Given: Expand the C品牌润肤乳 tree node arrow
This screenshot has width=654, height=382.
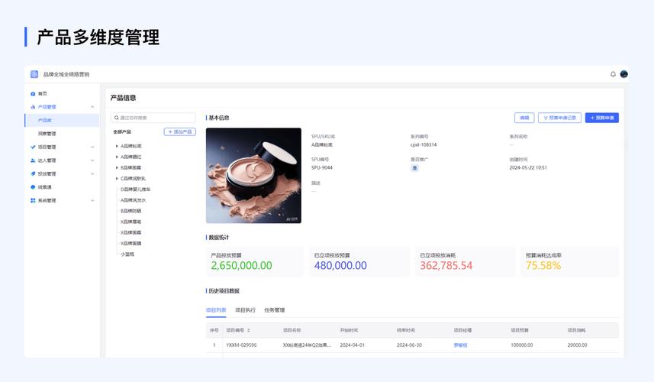Looking at the screenshot, I should click(x=117, y=178).
